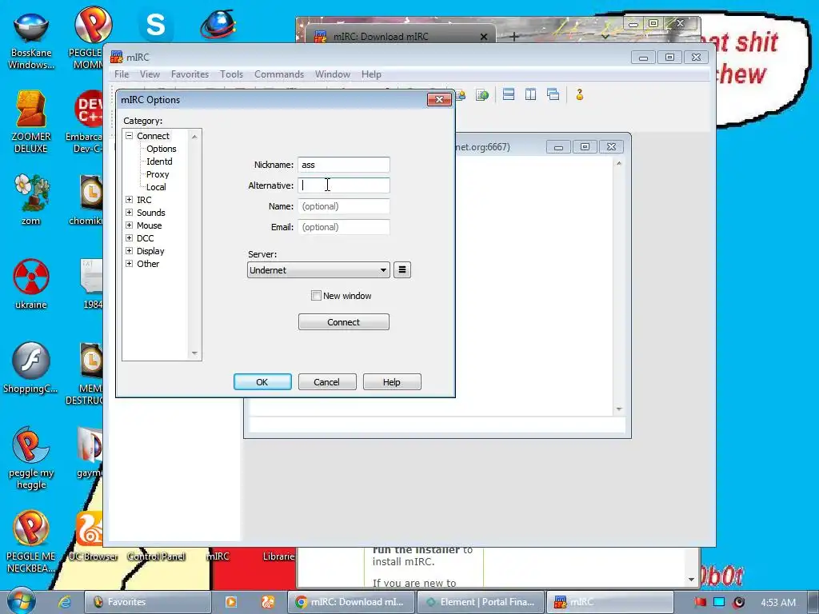Click the mIRC Download mIRC browser tab
This screenshot has height=614, width=819.
coord(401,37)
